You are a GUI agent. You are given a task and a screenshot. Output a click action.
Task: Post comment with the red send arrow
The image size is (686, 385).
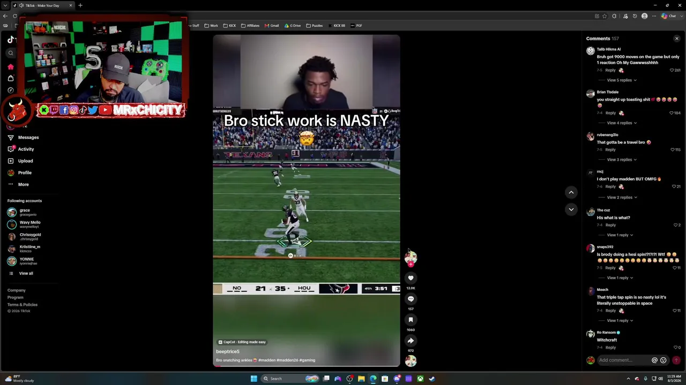click(676, 360)
